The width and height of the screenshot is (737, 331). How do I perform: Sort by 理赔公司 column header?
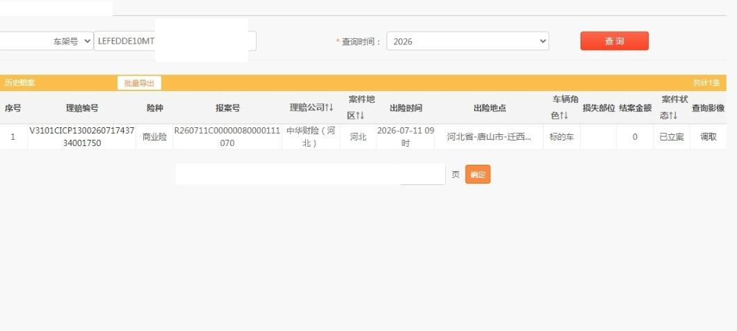tap(311, 108)
